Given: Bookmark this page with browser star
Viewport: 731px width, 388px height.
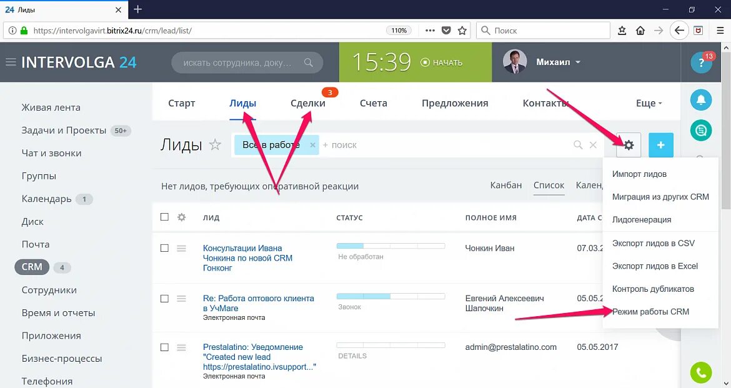Looking at the screenshot, I should pyautogui.click(x=462, y=31).
